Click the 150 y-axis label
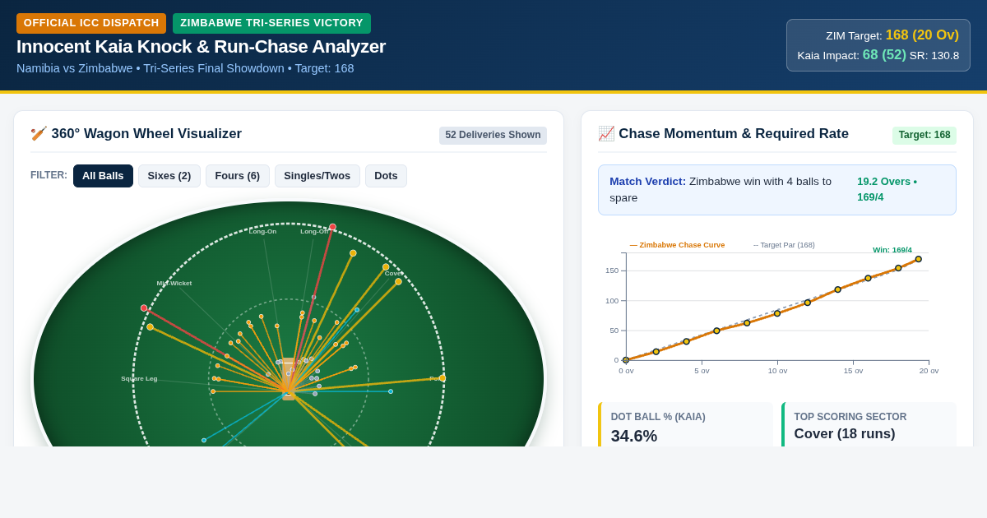This screenshot has height=518, width=987. click(x=612, y=271)
